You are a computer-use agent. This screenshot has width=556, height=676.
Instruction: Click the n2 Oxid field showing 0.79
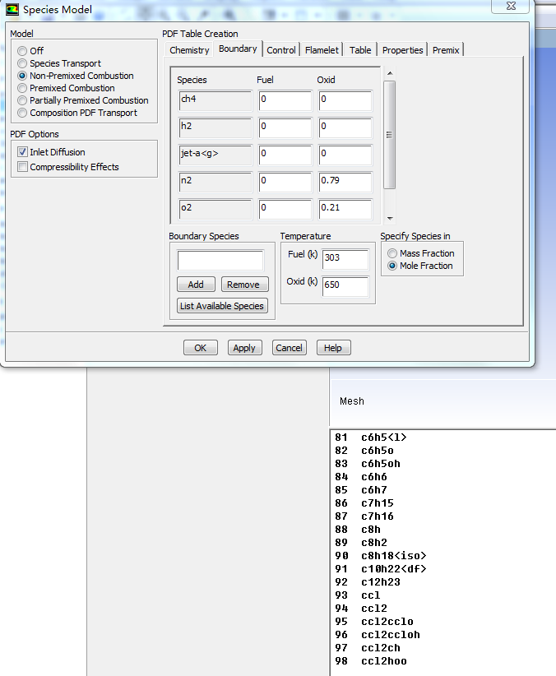(345, 183)
